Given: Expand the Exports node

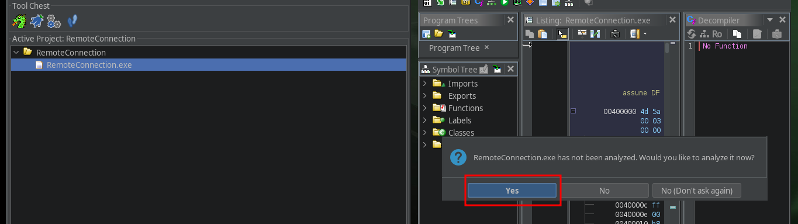Looking at the screenshot, I should [x=425, y=96].
